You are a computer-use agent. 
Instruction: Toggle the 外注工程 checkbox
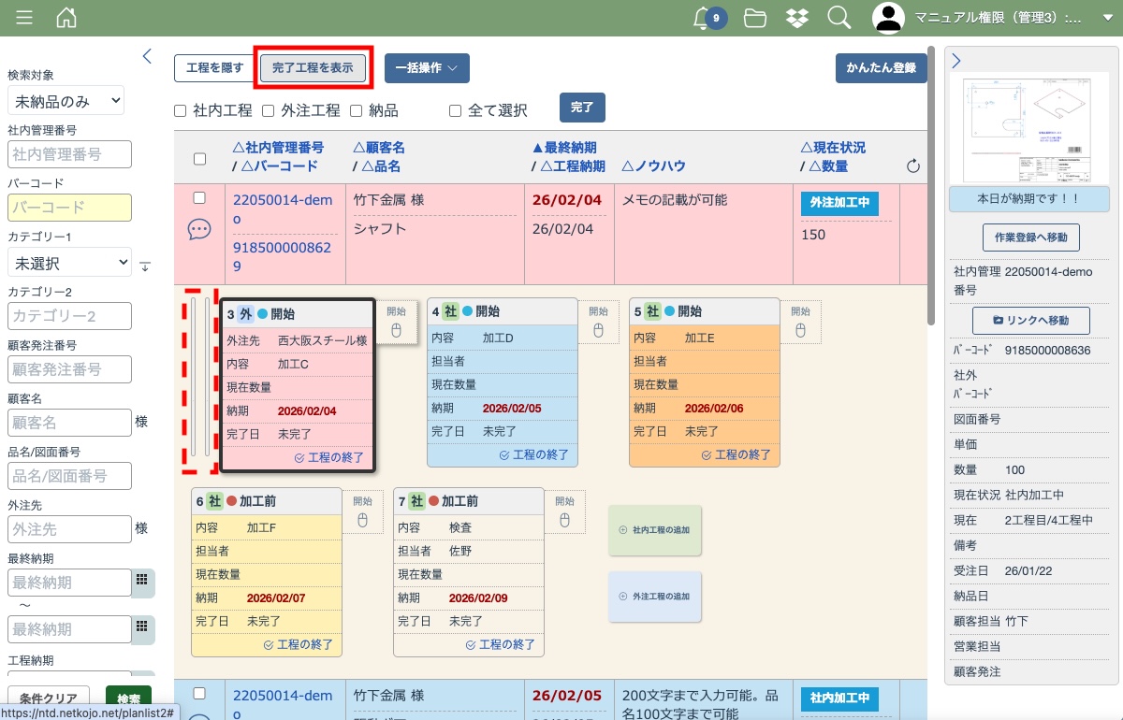click(x=268, y=110)
